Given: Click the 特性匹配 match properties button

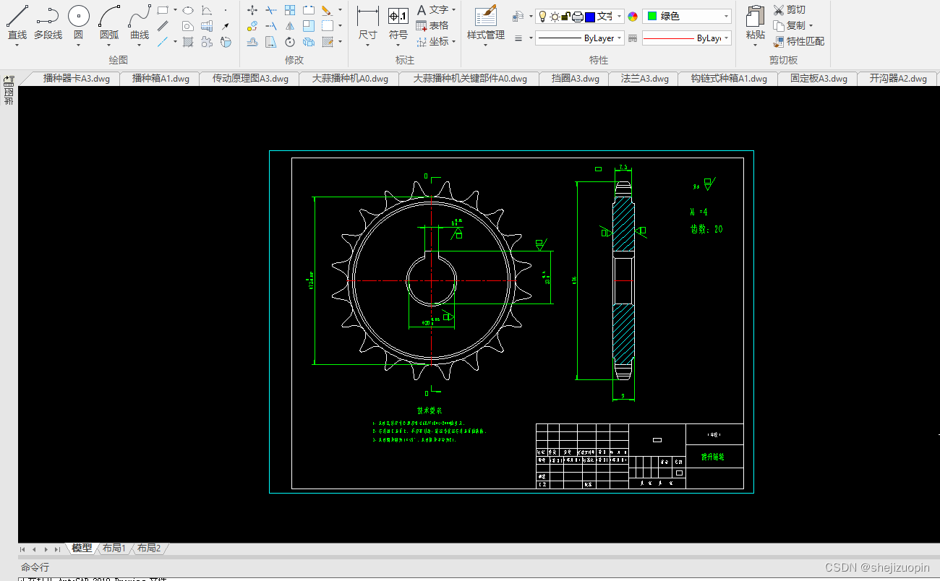Looking at the screenshot, I should pos(798,41).
